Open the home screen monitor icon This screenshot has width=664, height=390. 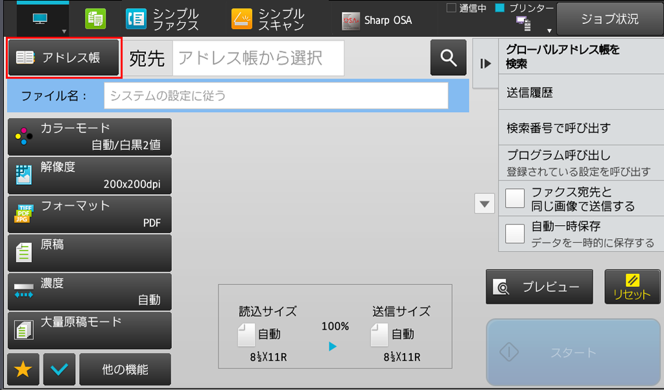[x=40, y=19]
